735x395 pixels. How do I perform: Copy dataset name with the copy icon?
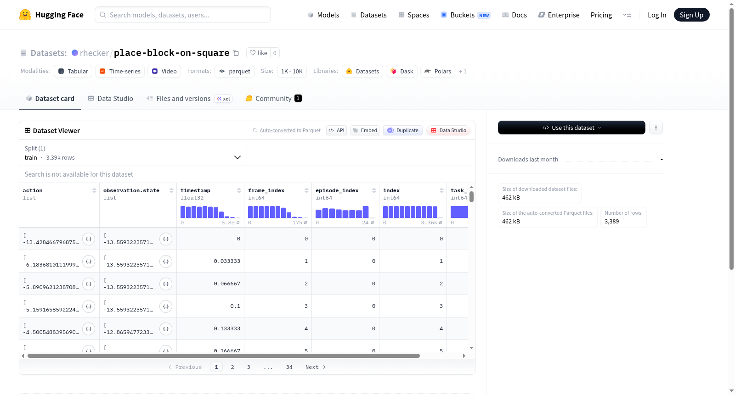[236, 53]
